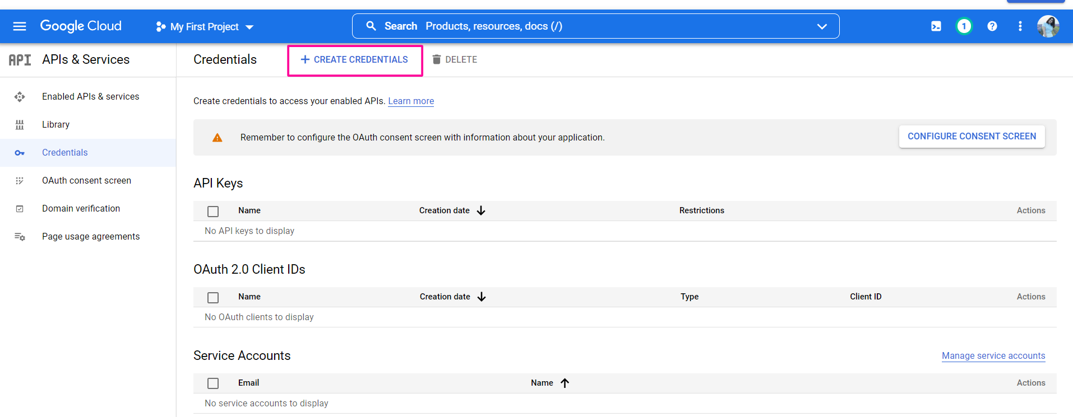
Task: Click the API Keys Creation date header text
Action: [445, 210]
